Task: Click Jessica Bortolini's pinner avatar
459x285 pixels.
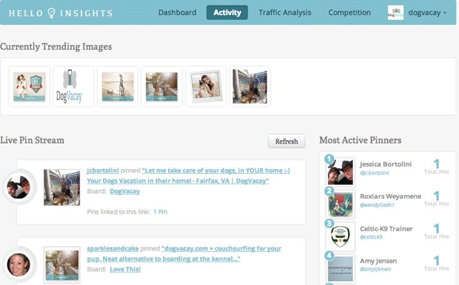Action: 340,172
